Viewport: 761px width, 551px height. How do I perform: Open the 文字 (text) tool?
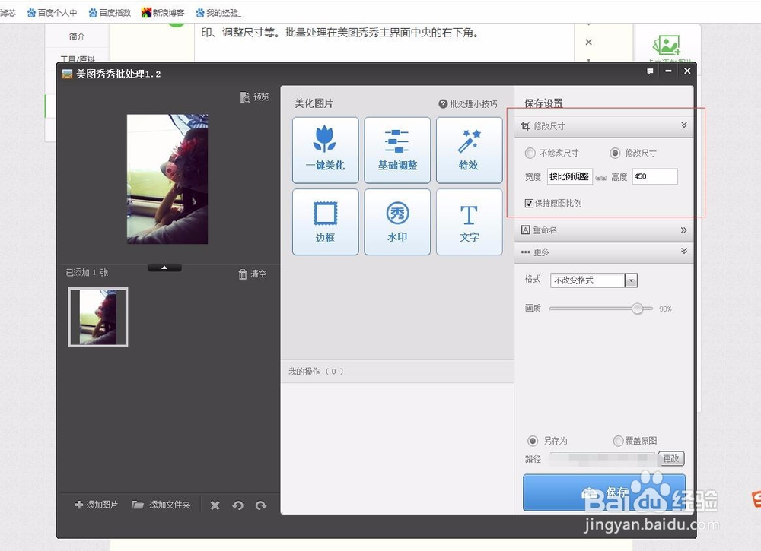(x=470, y=222)
